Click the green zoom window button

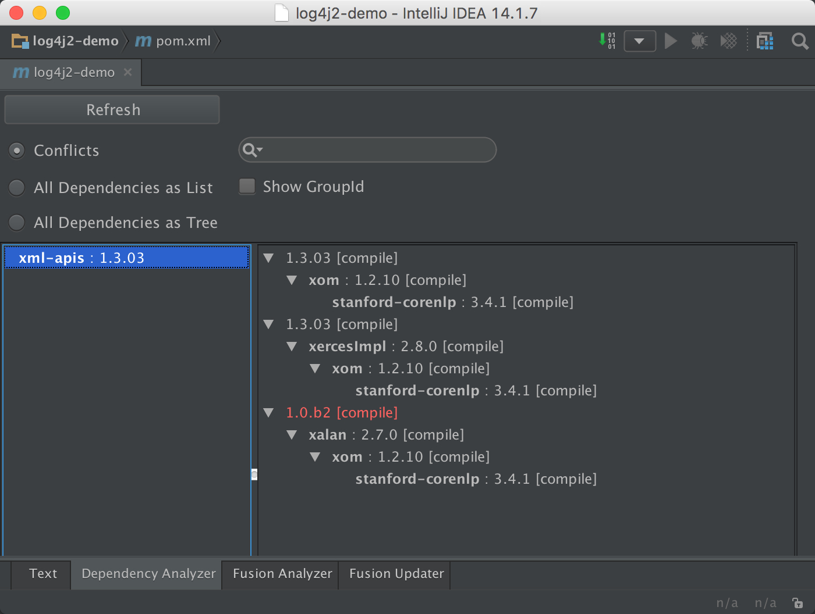pyautogui.click(x=63, y=13)
